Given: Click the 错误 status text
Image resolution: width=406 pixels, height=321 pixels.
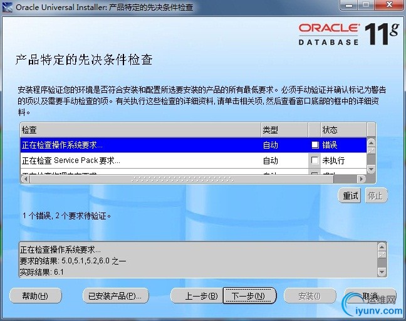Looking at the screenshot, I should coord(330,145).
